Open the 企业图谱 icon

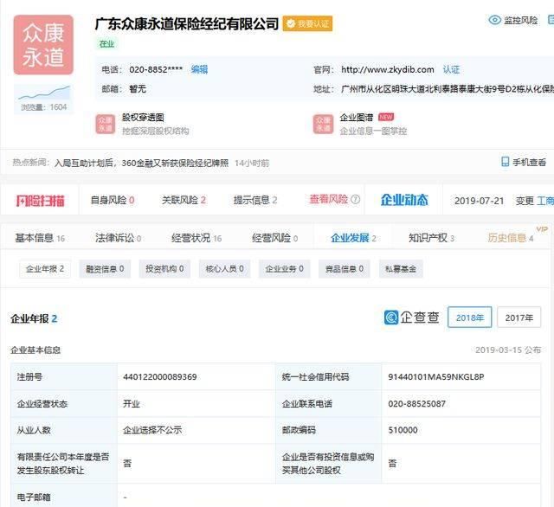pos(323,125)
